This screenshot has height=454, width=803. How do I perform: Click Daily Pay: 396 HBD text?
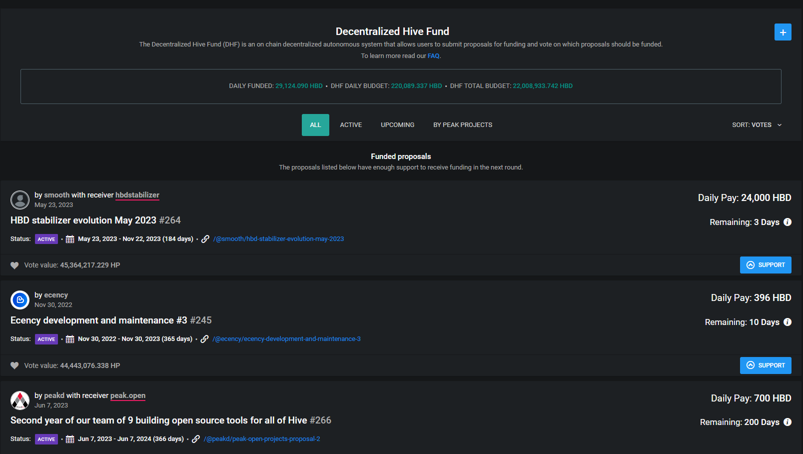751,298
